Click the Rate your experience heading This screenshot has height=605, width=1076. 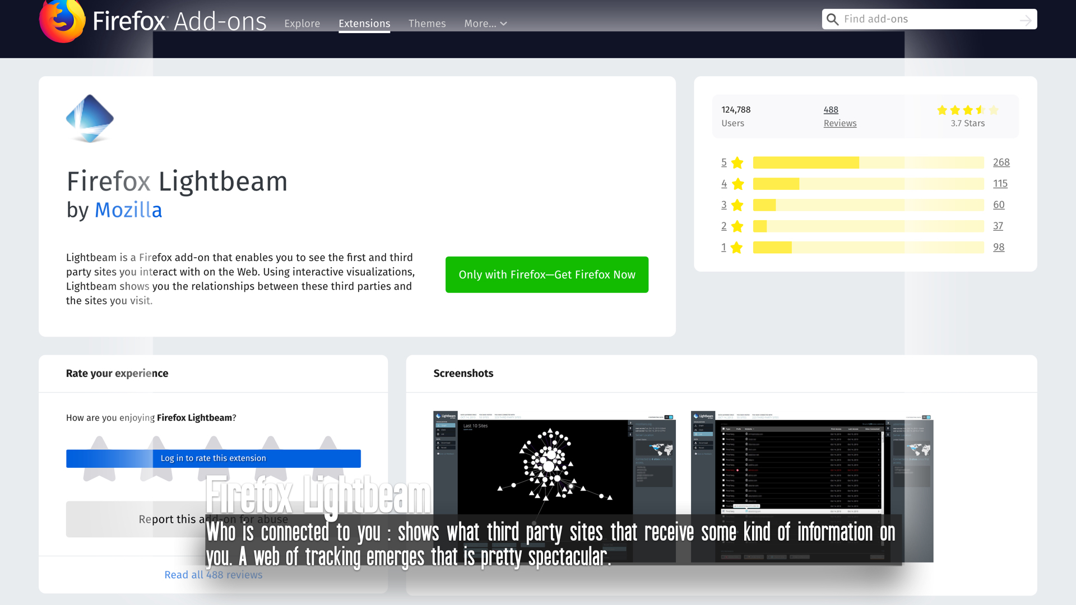[117, 374]
